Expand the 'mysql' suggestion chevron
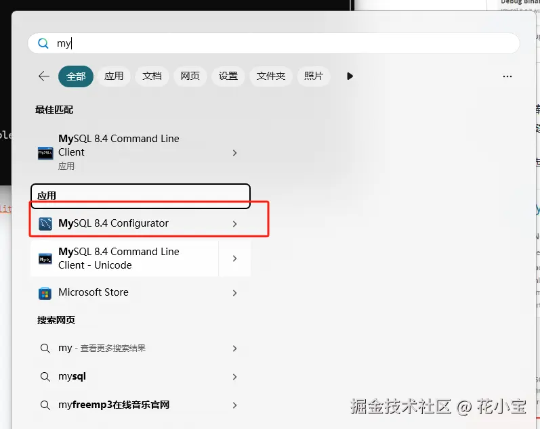This screenshot has width=540, height=429. [x=234, y=377]
